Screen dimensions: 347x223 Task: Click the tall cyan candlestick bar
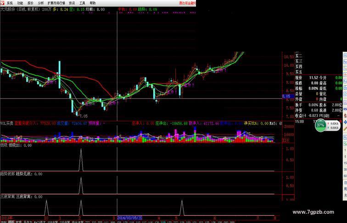(x=59, y=75)
